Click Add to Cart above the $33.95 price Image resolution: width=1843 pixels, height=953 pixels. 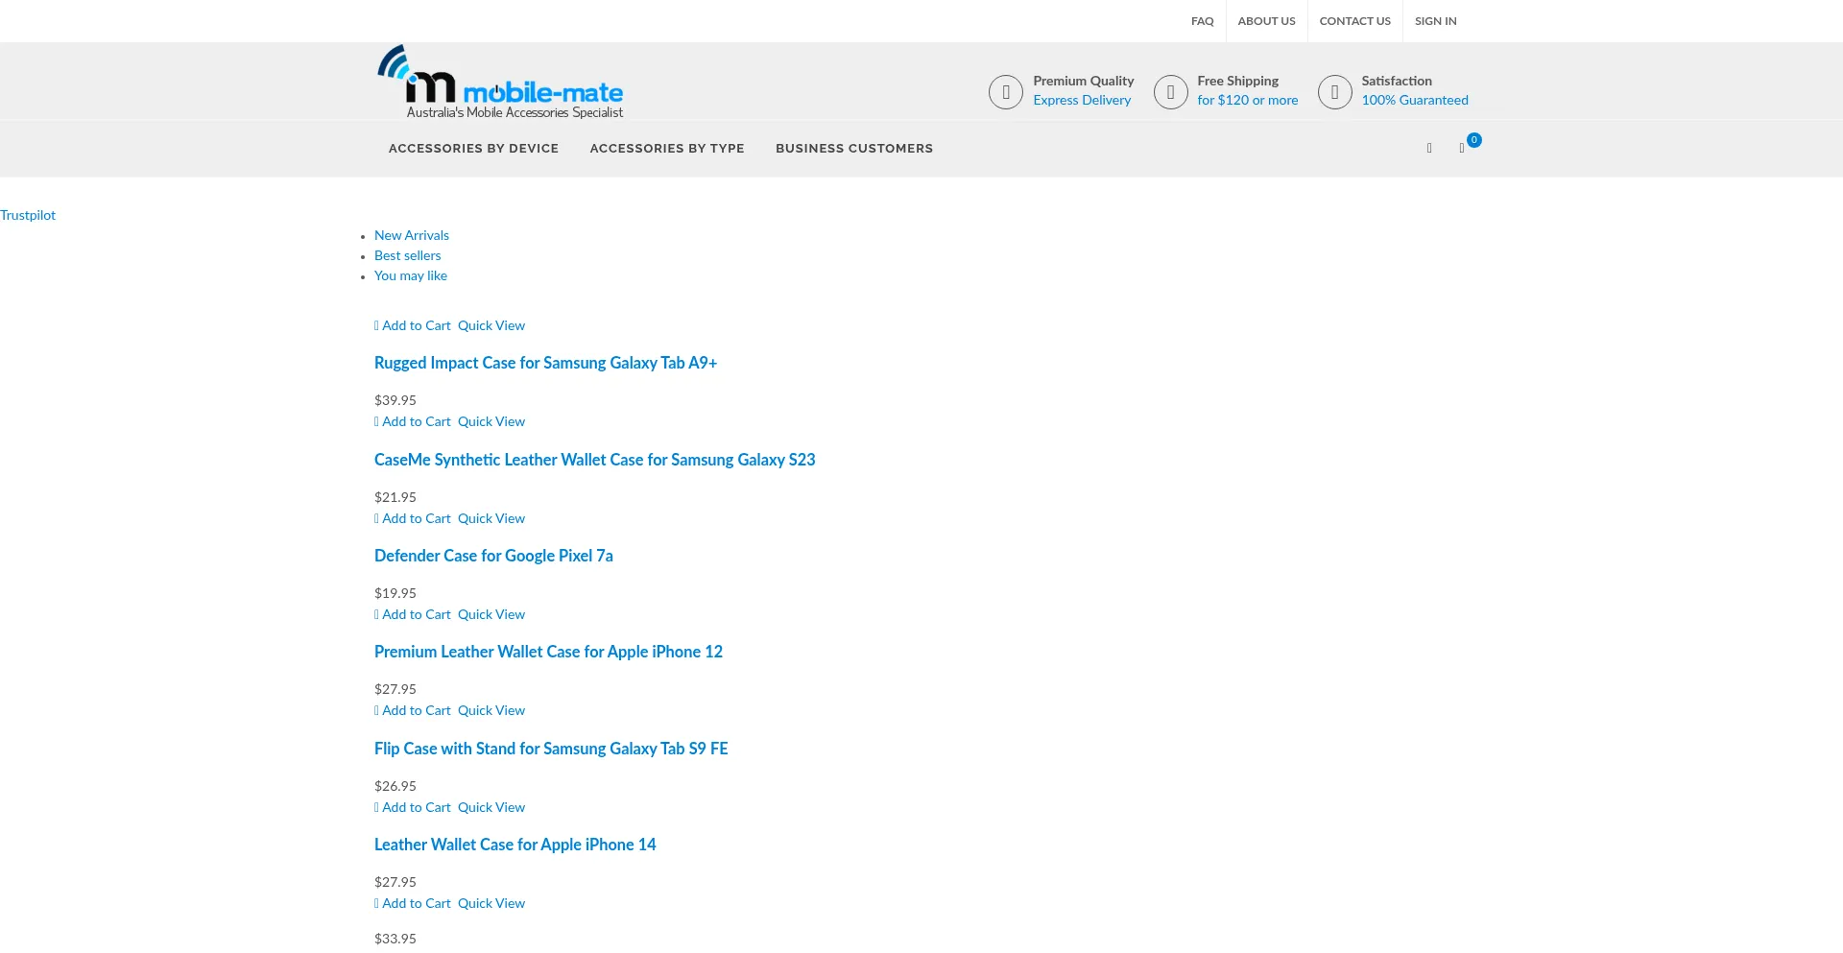click(413, 903)
